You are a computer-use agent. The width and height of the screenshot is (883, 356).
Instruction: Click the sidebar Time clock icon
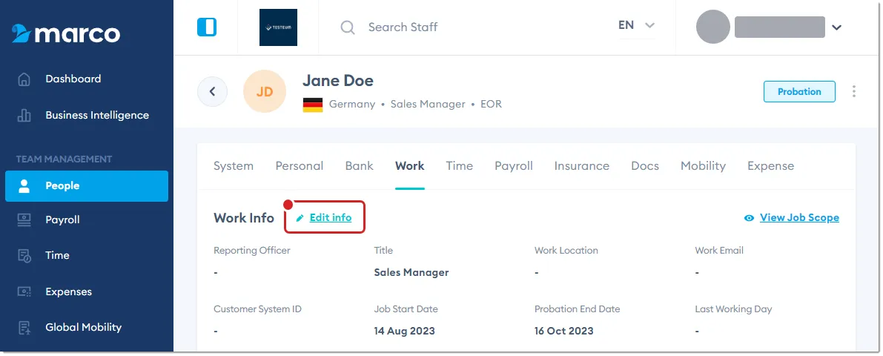pos(24,256)
